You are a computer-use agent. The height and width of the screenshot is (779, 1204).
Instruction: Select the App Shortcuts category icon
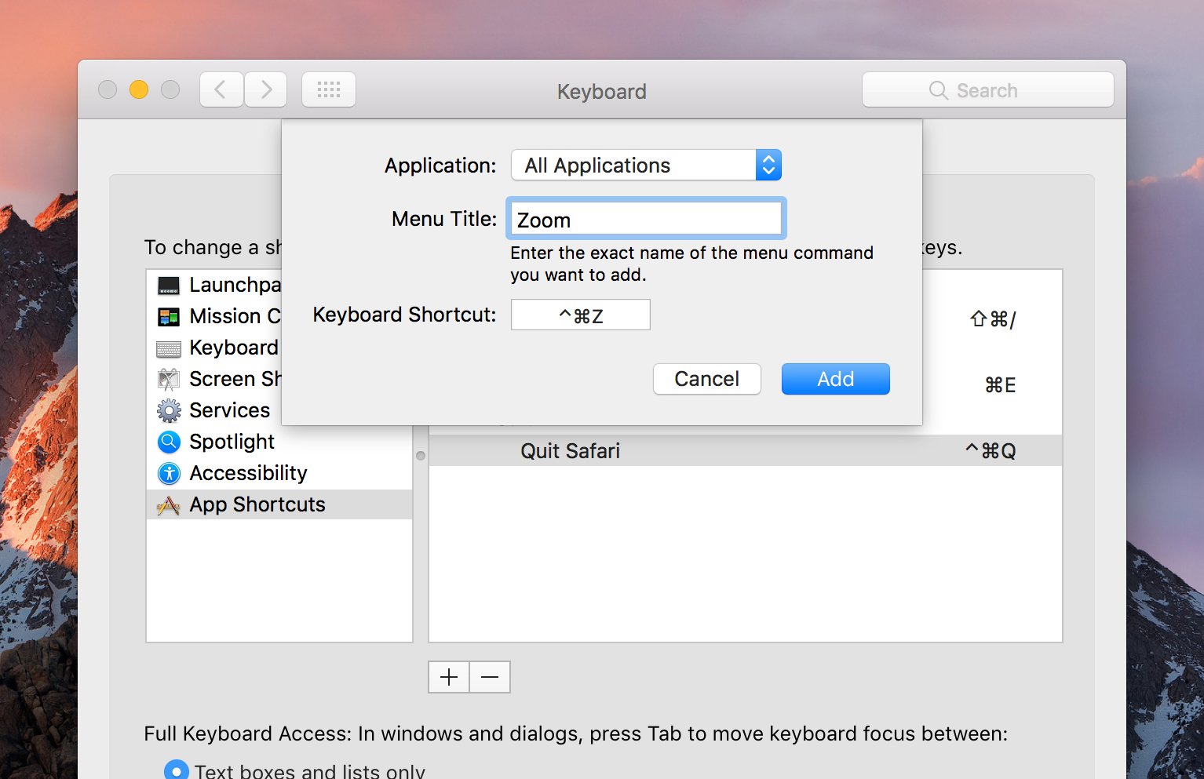point(168,504)
